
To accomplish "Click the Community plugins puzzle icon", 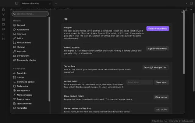I will point(14,60).
